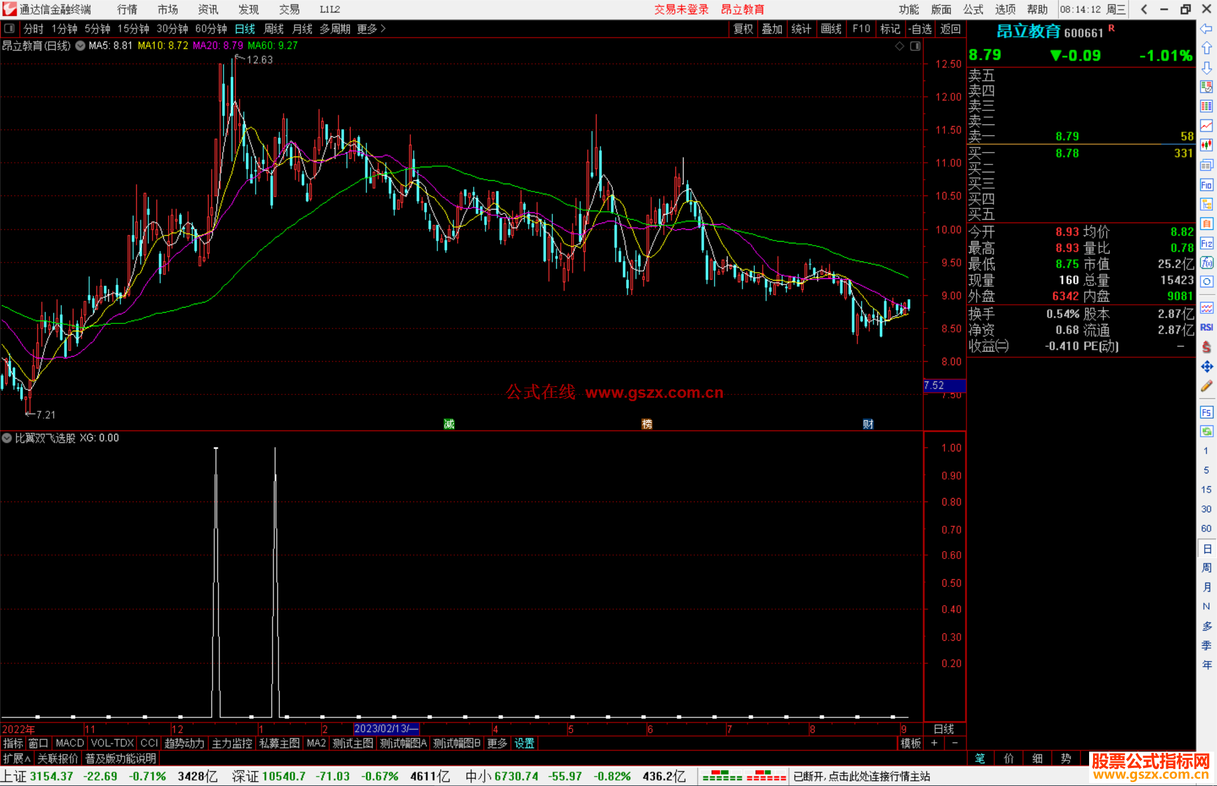Click the RSI indicator sidebar icon
This screenshot has width=1217, height=786.
click(x=1206, y=327)
